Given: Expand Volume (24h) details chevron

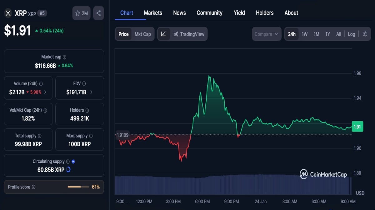Looking at the screenshot, I should pyautogui.click(x=45, y=92).
